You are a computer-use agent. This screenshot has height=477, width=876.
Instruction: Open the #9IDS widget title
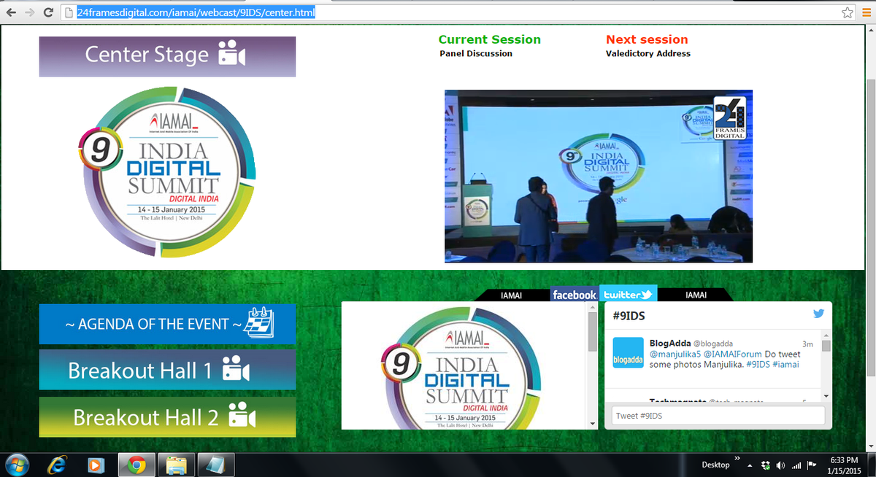coord(629,315)
